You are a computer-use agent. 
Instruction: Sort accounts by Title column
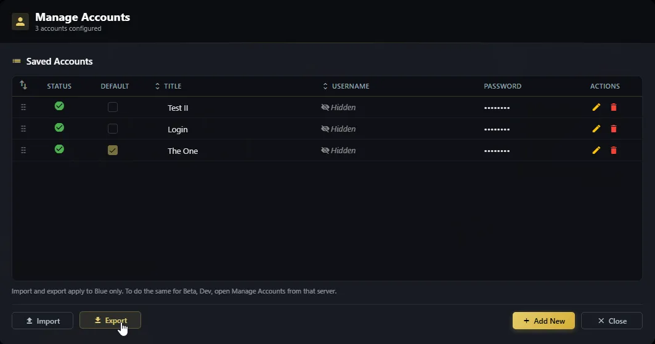tap(168, 86)
